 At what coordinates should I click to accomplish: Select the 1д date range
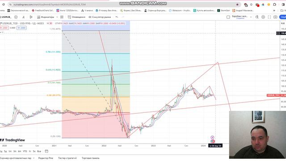(1, 151)
